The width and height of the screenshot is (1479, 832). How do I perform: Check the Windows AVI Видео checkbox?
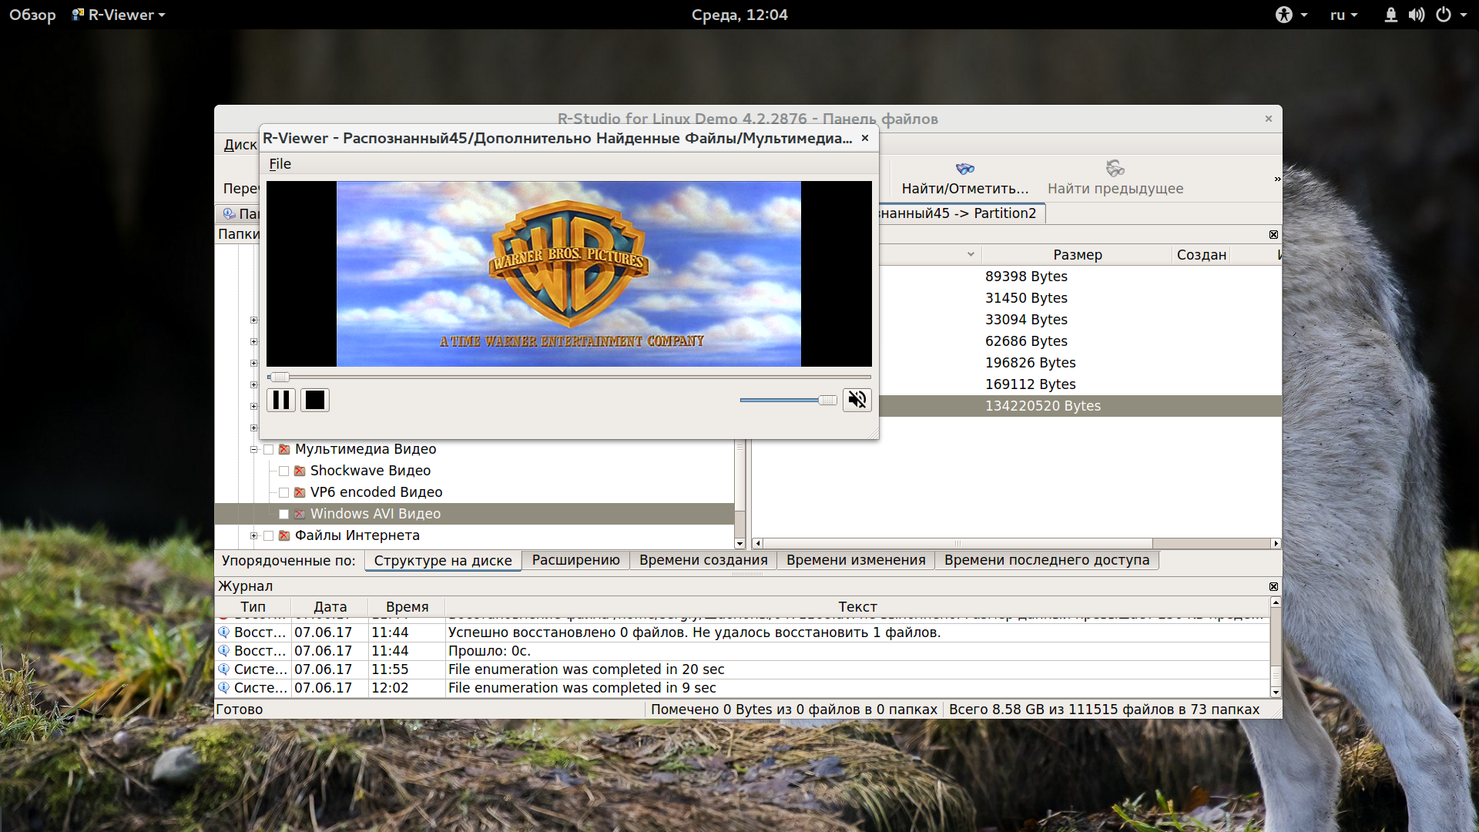tap(284, 514)
